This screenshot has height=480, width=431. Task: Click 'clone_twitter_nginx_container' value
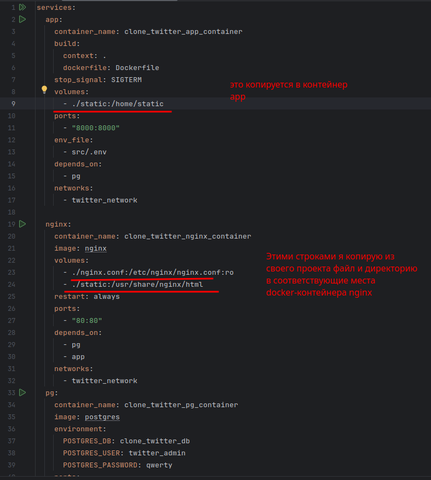click(187, 236)
